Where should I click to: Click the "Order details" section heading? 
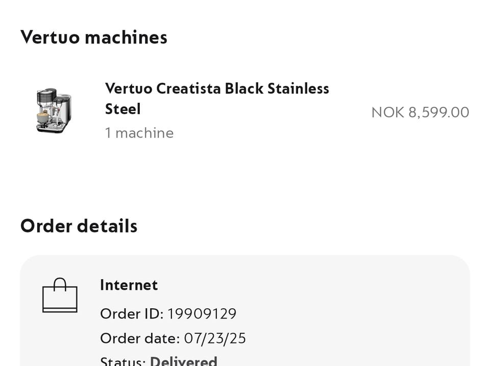(79, 226)
